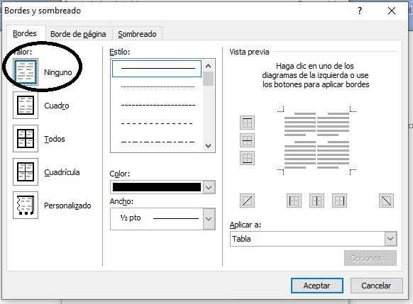This screenshot has width=413, height=304.
Task: Click the help question mark icon
Action: [360, 11]
